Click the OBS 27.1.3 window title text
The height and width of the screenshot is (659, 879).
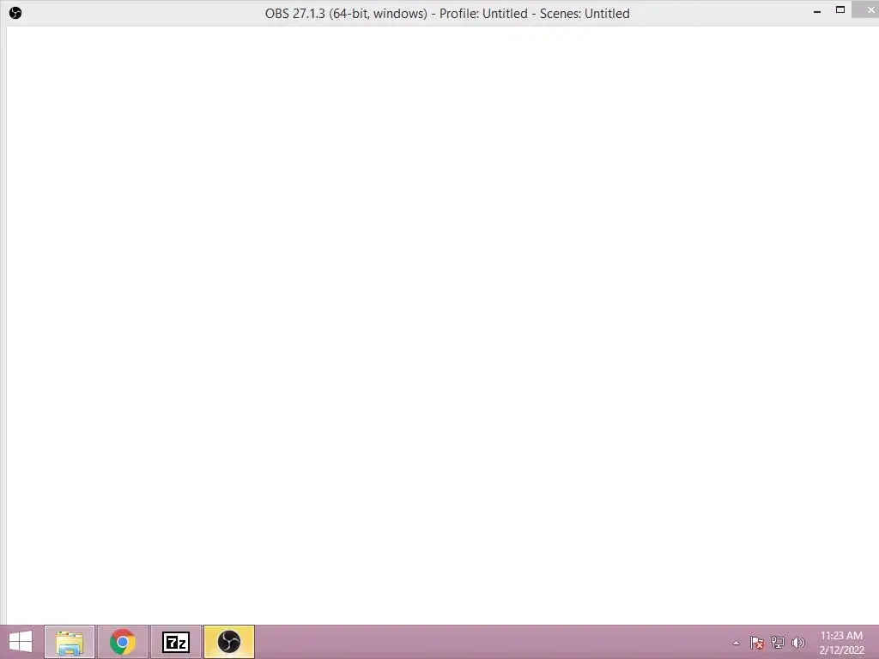[447, 14]
